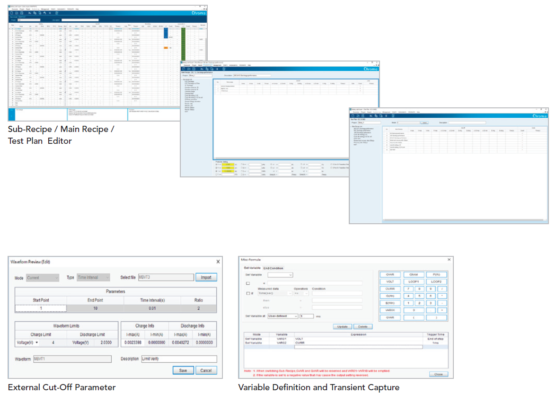Click the Delete button in Misc-Formula
This screenshot has height=403, width=556.
click(x=363, y=326)
